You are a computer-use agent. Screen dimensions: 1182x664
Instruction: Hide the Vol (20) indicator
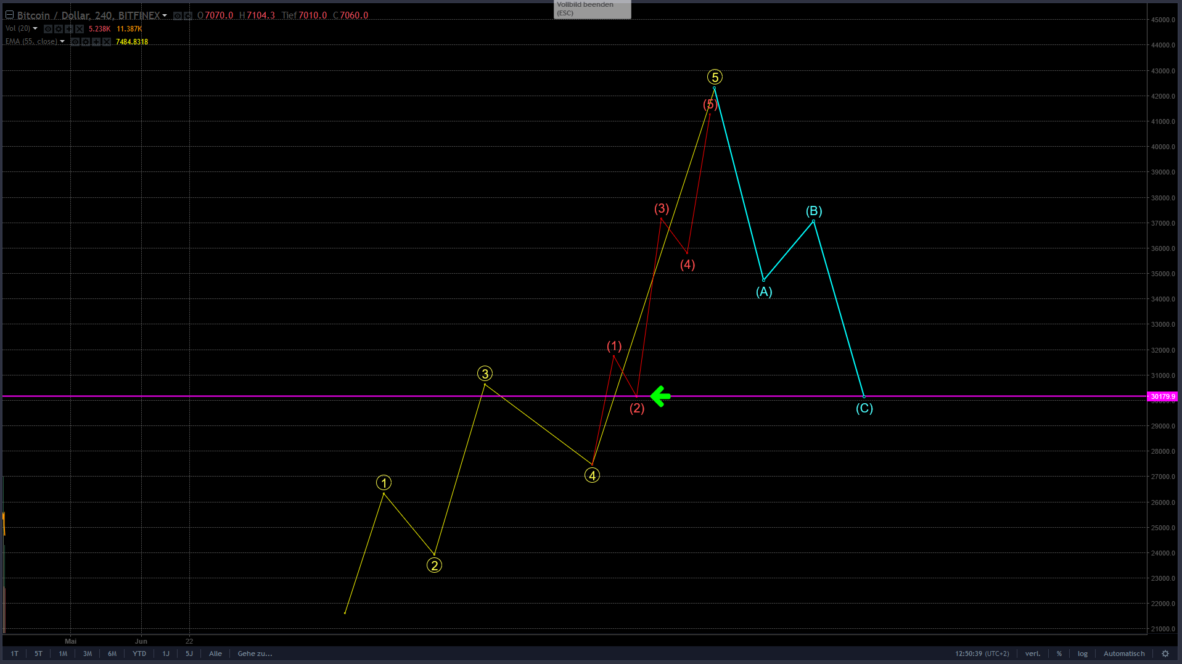(48, 29)
